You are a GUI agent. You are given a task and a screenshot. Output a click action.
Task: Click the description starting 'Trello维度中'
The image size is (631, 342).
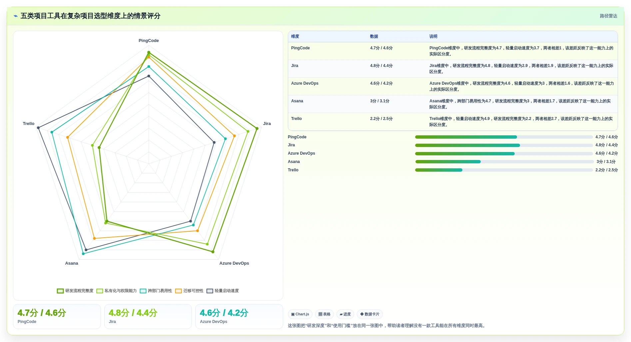point(521,122)
